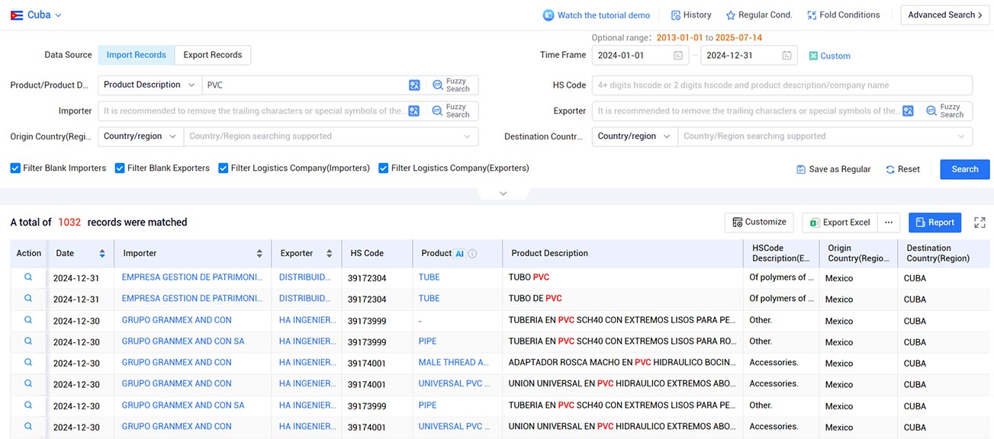Open more export options ellipsis
The width and height of the screenshot is (994, 439).
(889, 223)
